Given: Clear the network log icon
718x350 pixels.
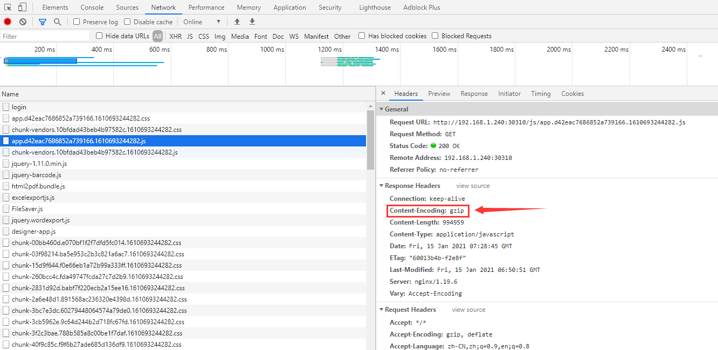Looking at the screenshot, I should coord(23,22).
